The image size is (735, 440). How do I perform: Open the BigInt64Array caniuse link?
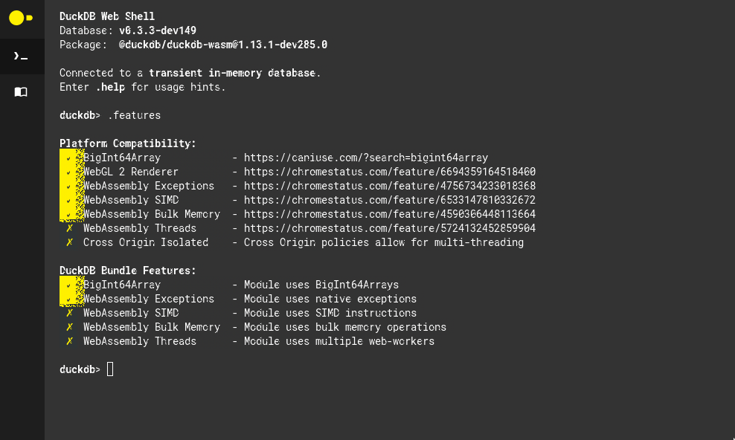[x=368, y=157]
